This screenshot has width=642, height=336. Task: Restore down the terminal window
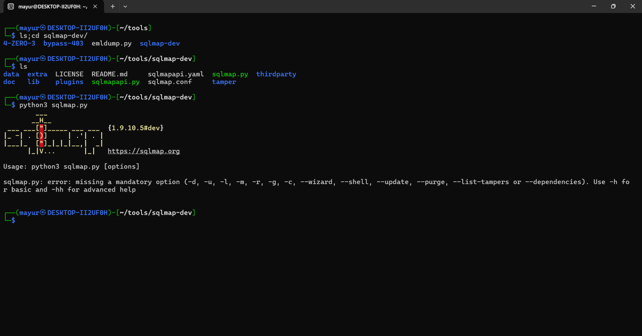[613, 6]
